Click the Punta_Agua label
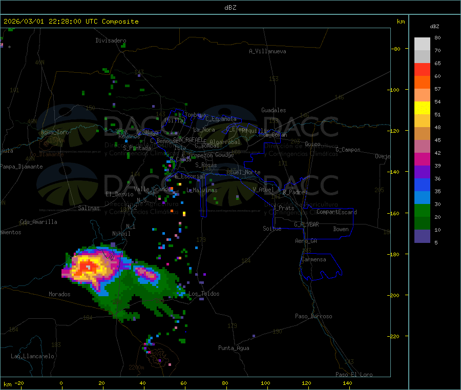461x390 pixels. (234, 348)
